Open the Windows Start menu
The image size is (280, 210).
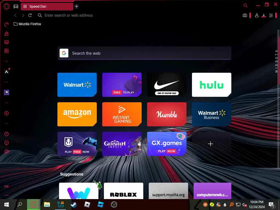(7, 205)
